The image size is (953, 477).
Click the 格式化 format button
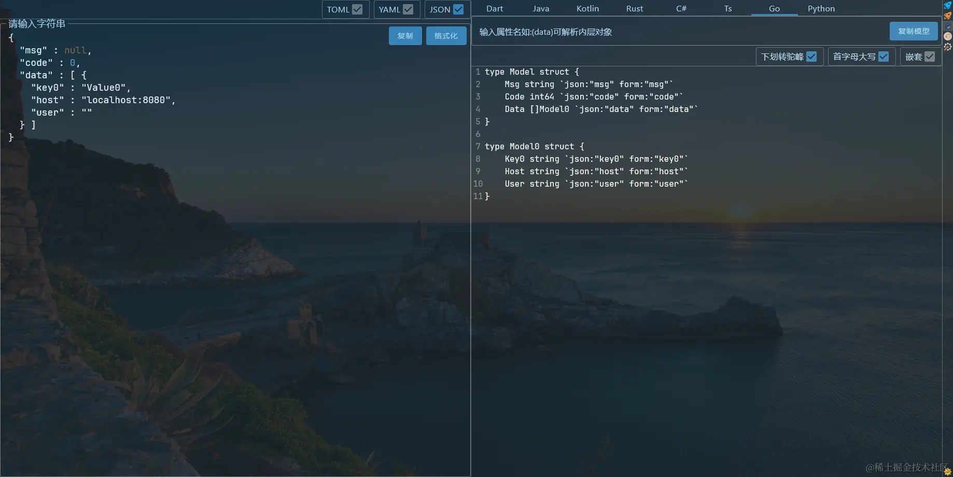pos(446,36)
